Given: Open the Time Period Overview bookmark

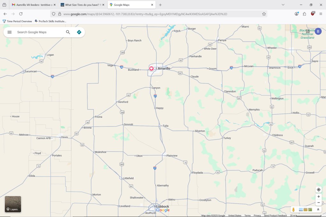Looking at the screenshot, I should click(x=18, y=21).
